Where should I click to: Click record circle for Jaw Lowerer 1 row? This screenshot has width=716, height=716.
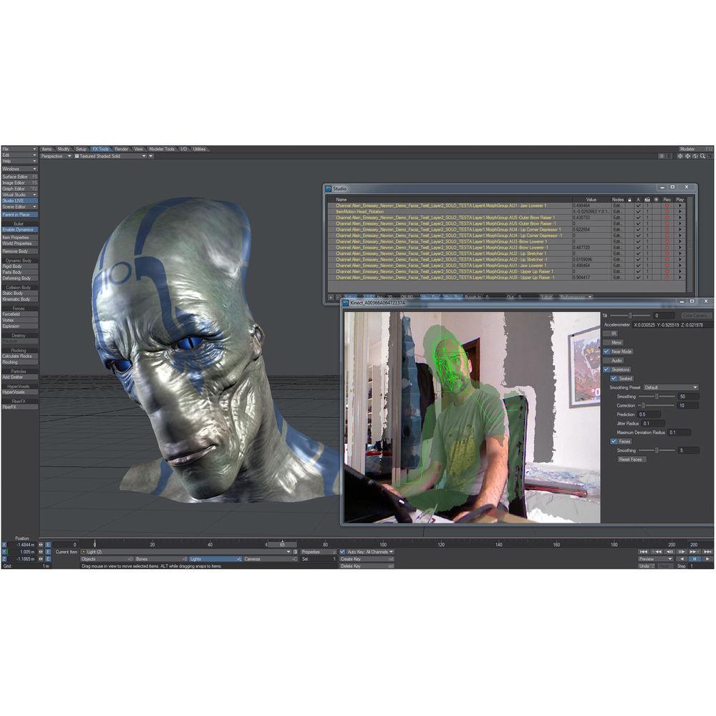(667, 205)
